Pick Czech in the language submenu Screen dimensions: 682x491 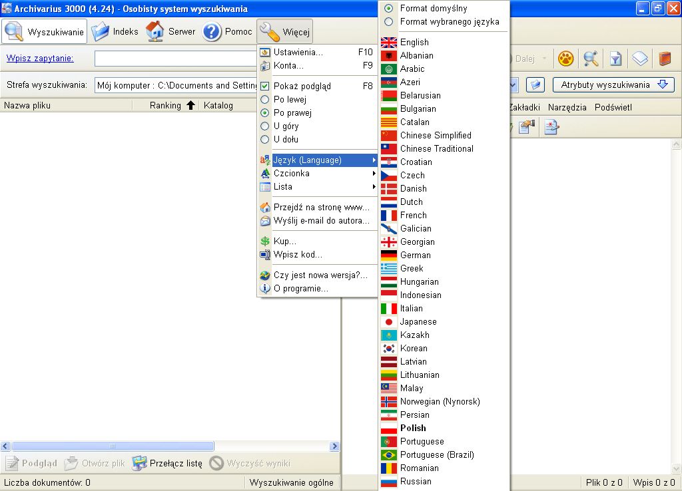(x=444, y=175)
